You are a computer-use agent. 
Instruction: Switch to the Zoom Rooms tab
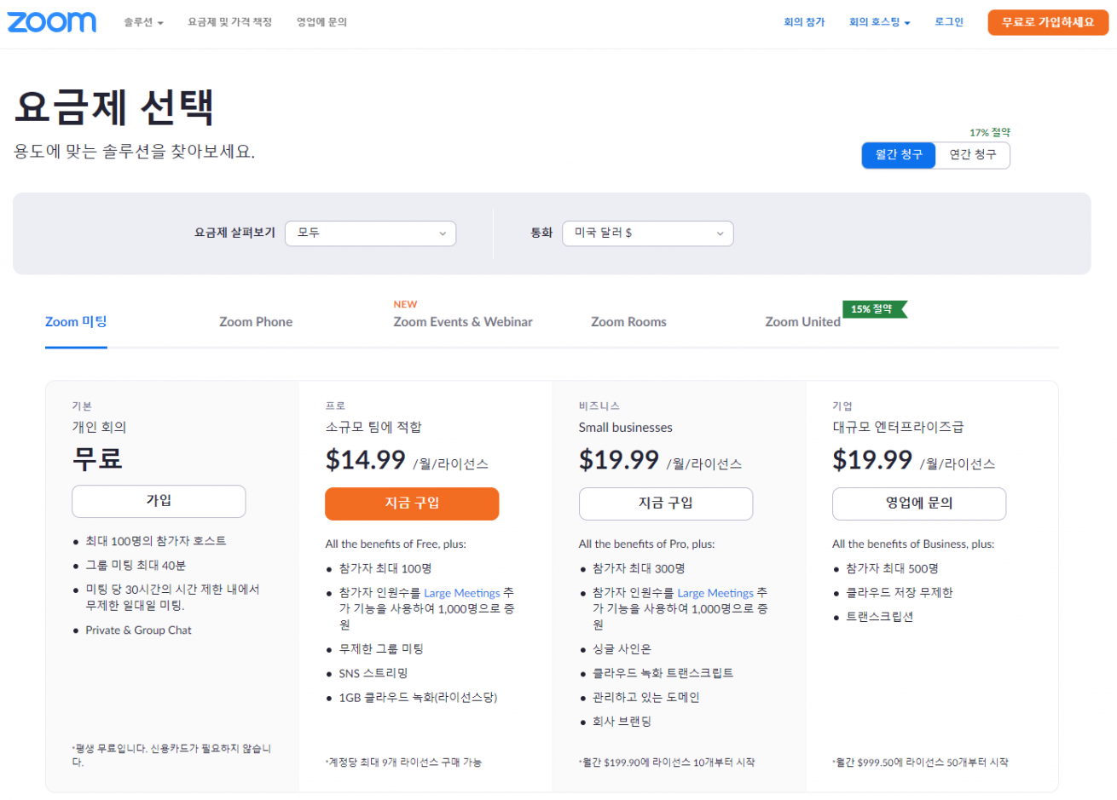[x=628, y=322]
